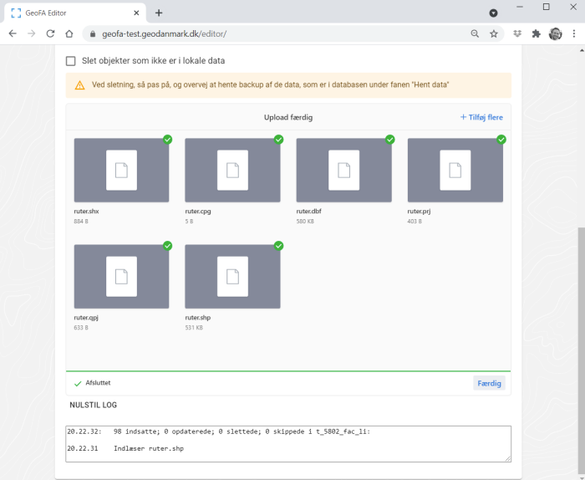The height and width of the screenshot is (480, 585).
Task: Click the tab search dropdown circle
Action: click(493, 13)
